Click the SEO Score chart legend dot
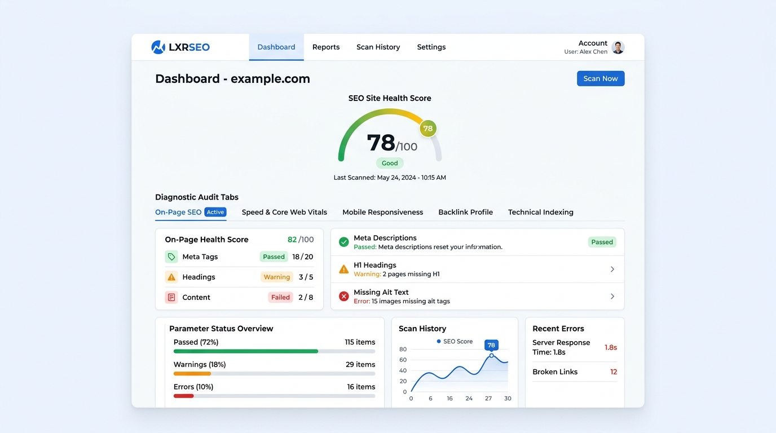 click(x=439, y=342)
